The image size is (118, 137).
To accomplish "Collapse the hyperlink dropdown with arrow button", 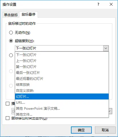I will pos(106,48).
